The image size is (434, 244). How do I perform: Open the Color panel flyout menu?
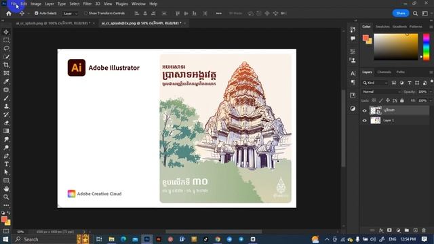click(x=431, y=26)
